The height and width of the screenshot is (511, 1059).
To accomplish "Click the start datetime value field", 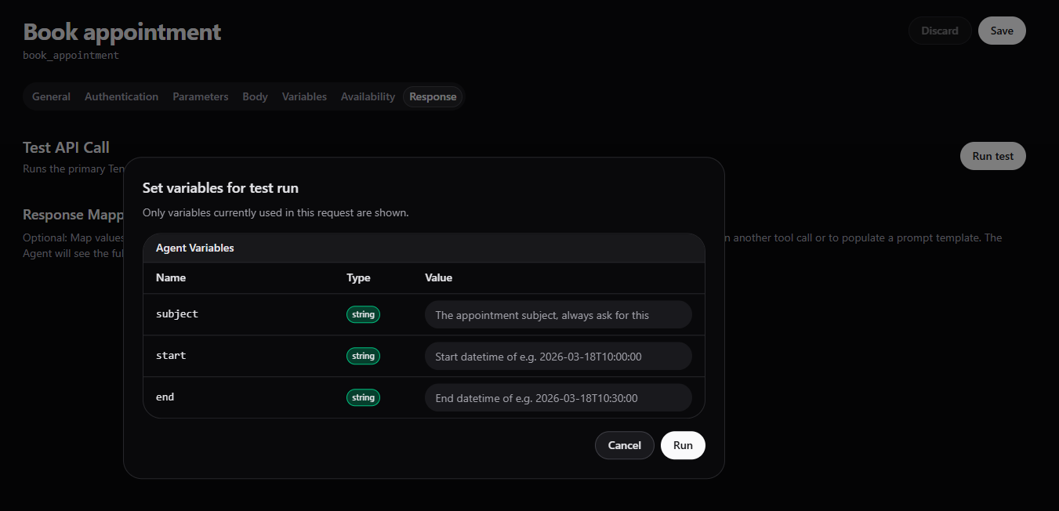I will click(558, 357).
